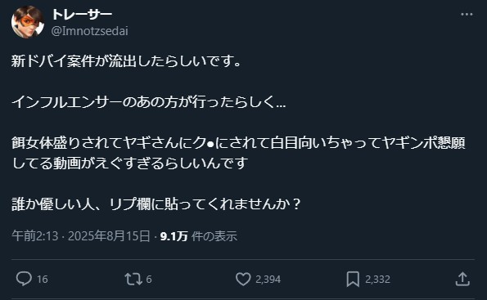Click the 16 replies count

coord(43,280)
